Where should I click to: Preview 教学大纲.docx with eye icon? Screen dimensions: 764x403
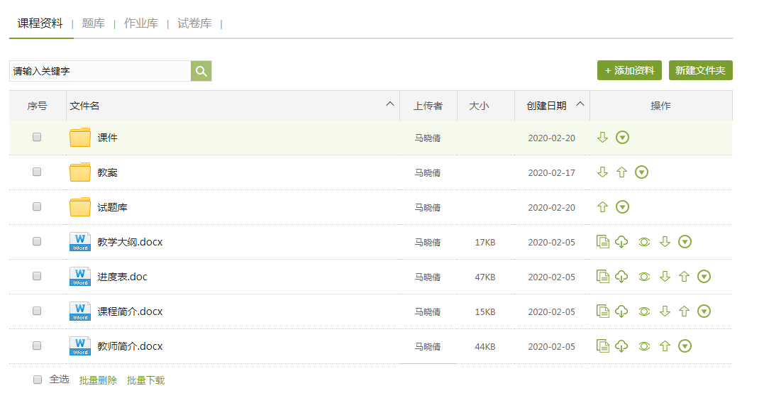click(644, 242)
